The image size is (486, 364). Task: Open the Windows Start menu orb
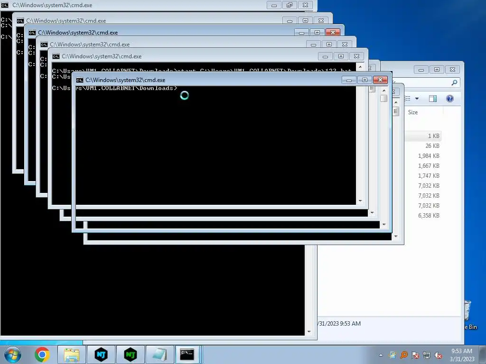pos(13,355)
